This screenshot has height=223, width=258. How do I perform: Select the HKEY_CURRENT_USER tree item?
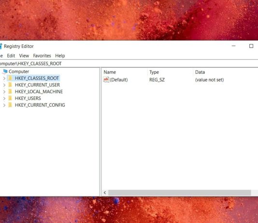(x=37, y=85)
